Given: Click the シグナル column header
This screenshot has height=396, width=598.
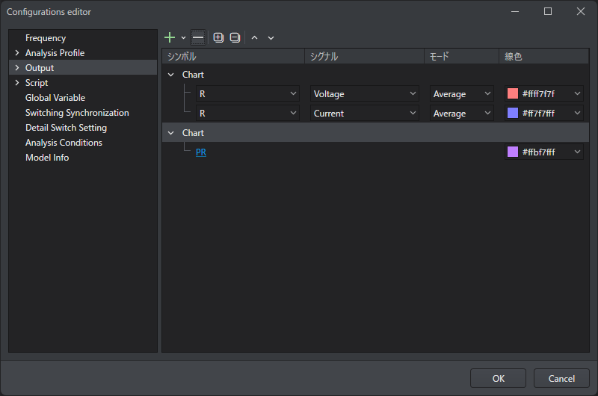Looking at the screenshot, I should 364,56.
